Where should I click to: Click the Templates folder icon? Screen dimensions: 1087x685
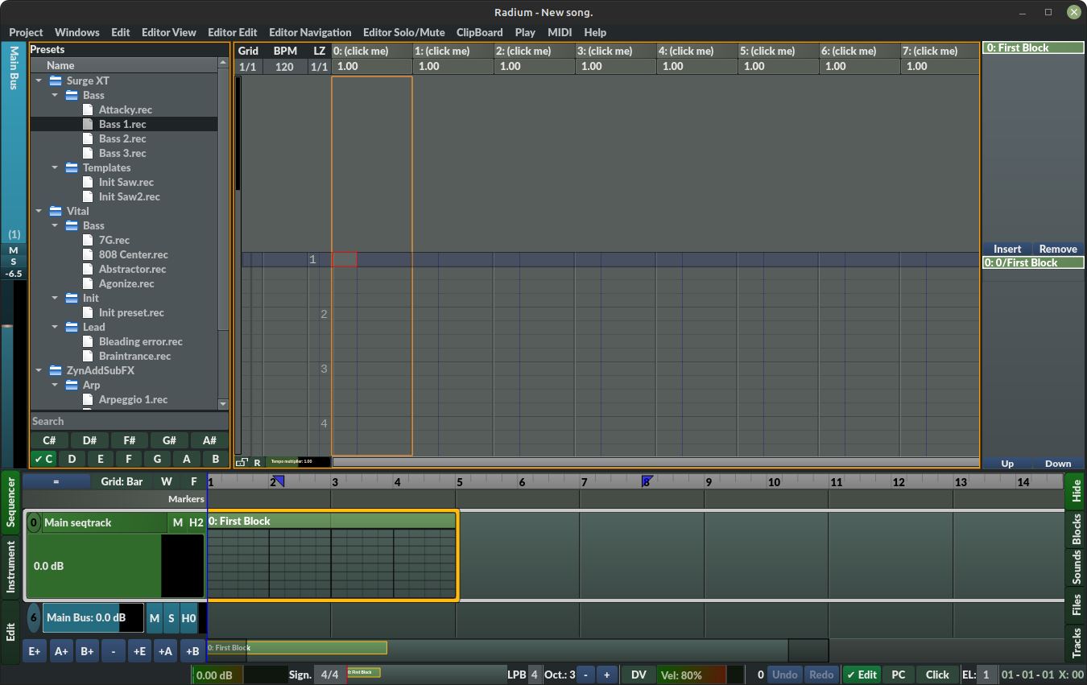coord(72,167)
